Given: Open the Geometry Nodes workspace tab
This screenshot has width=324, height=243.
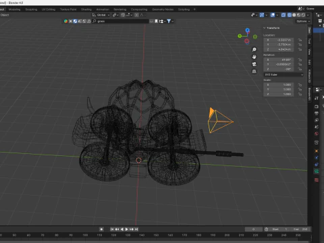Looking at the screenshot, I should pyautogui.click(x=163, y=9).
